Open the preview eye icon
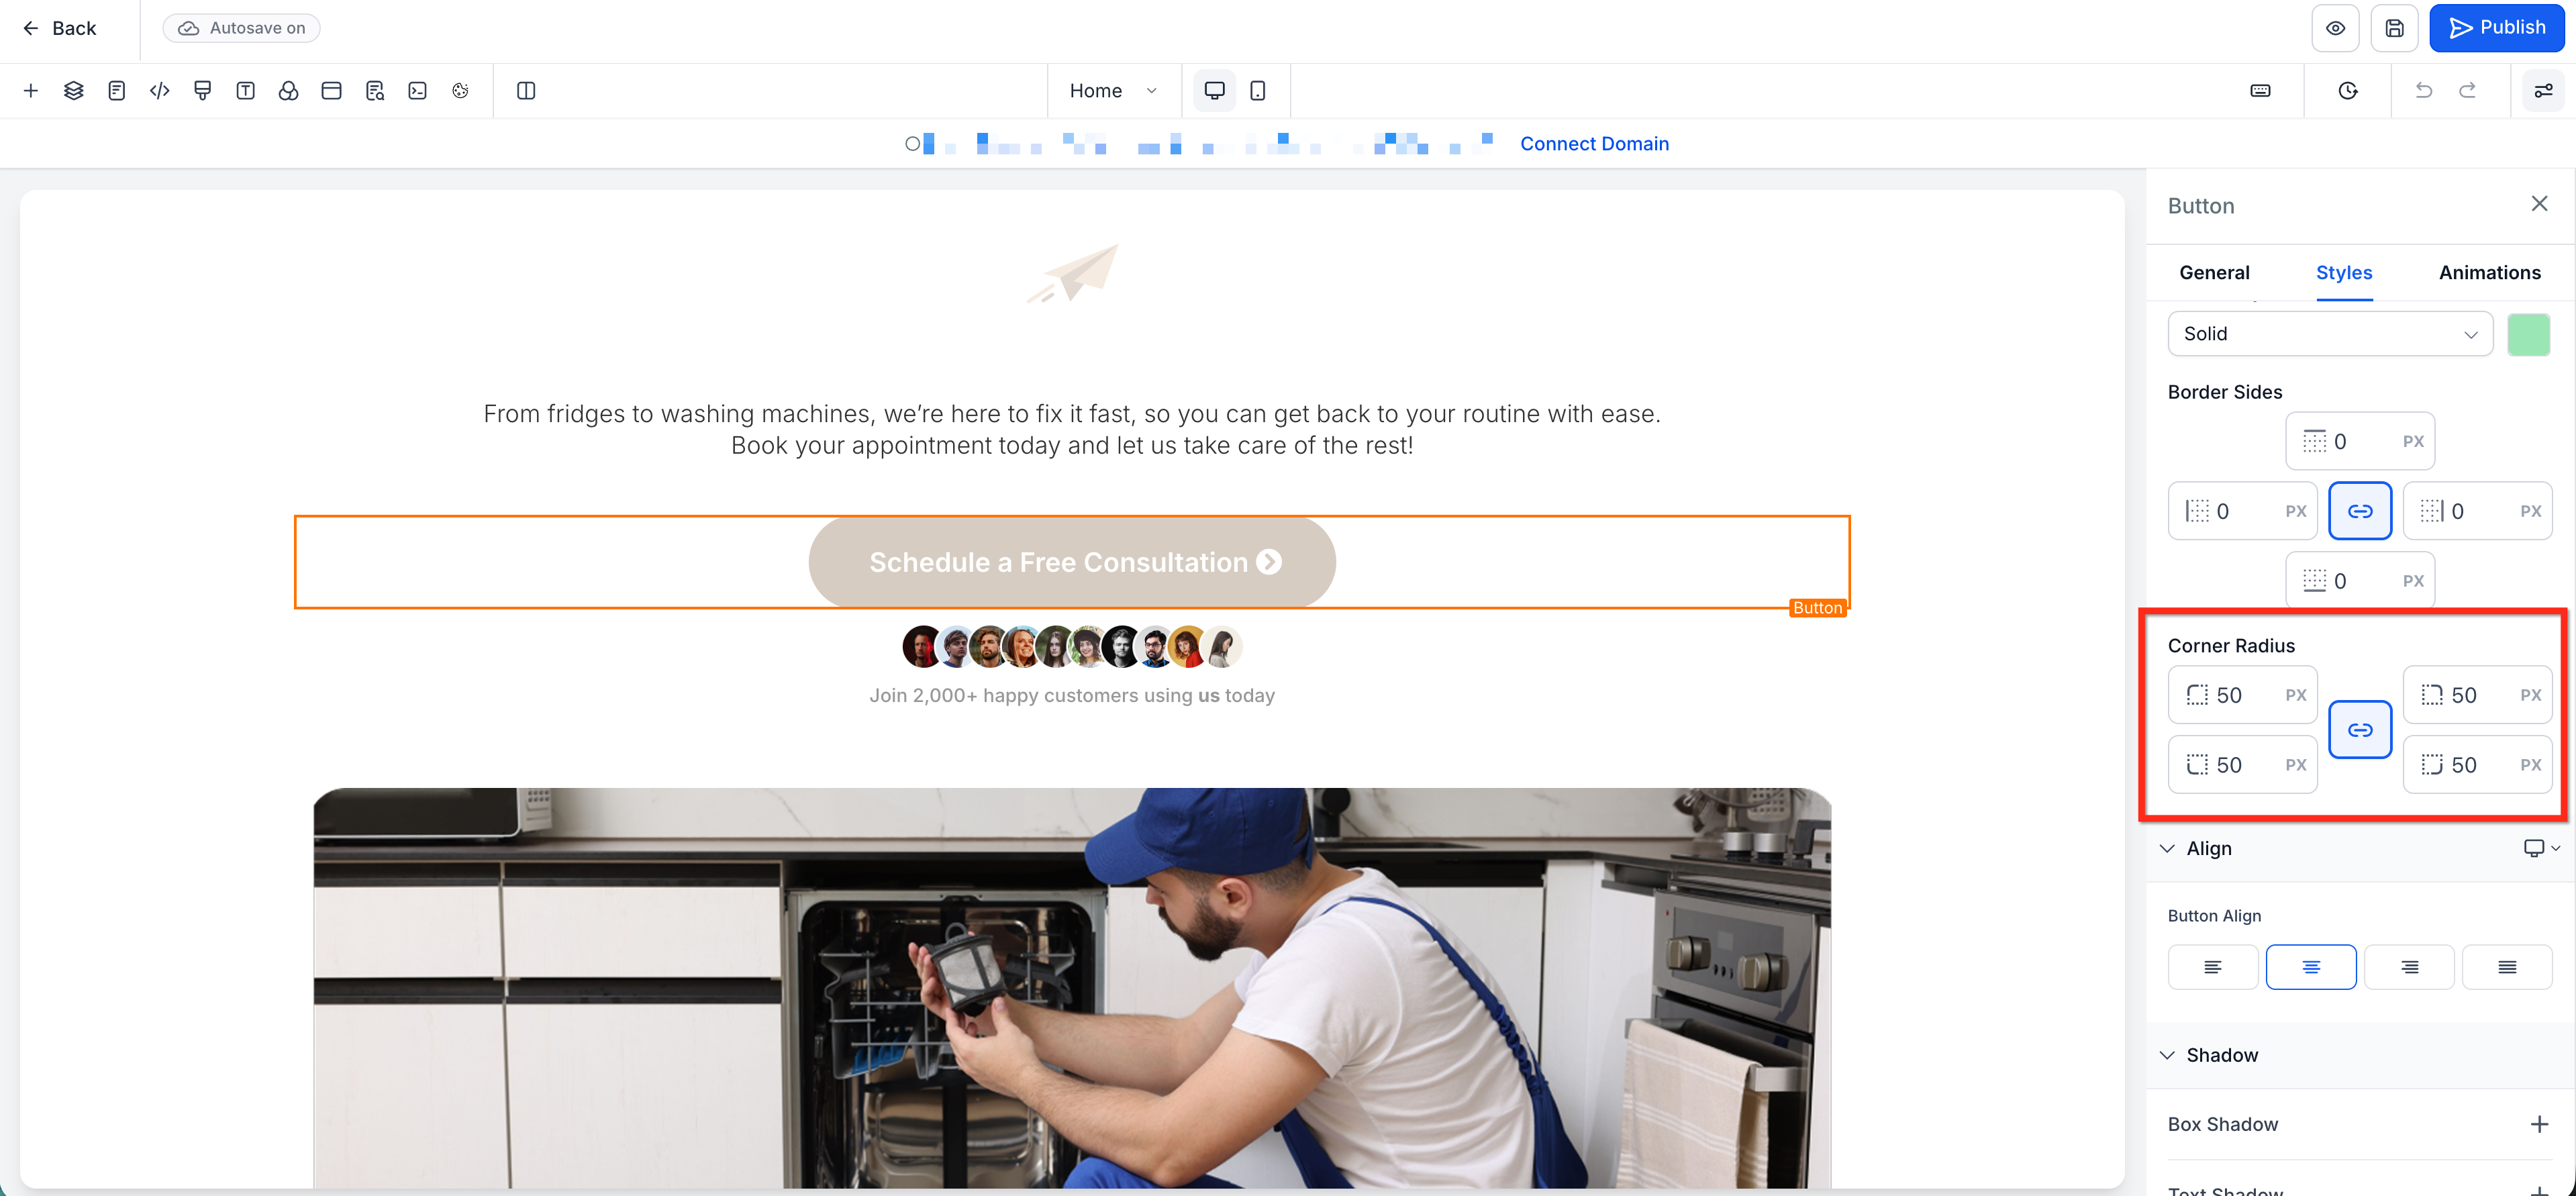 click(2334, 28)
